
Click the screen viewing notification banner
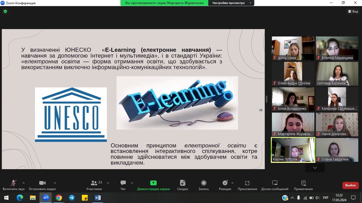[165, 3]
